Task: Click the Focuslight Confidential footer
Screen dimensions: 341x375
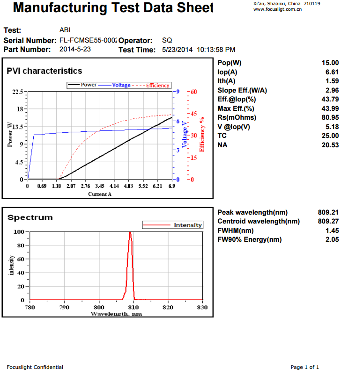Action: 35,367
